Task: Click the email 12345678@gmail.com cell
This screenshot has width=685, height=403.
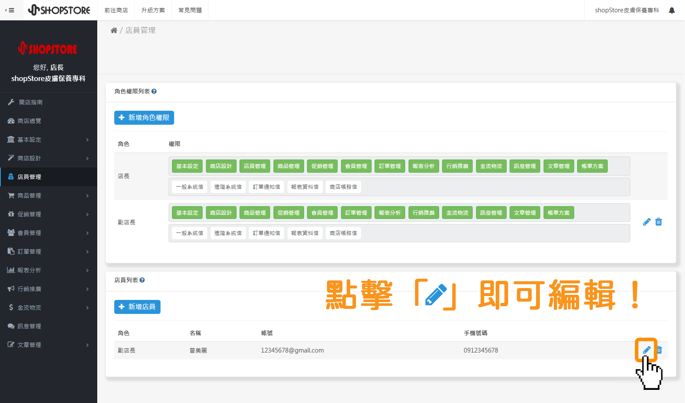Action: 292,350
